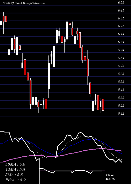Click the Price : 5.2 readout
This screenshot has width=131, height=184.
[15, 180]
